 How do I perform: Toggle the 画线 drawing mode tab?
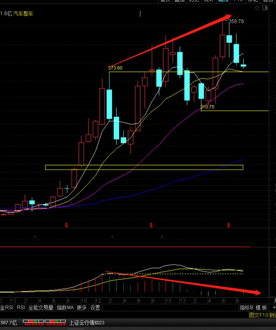(x=223, y=1)
